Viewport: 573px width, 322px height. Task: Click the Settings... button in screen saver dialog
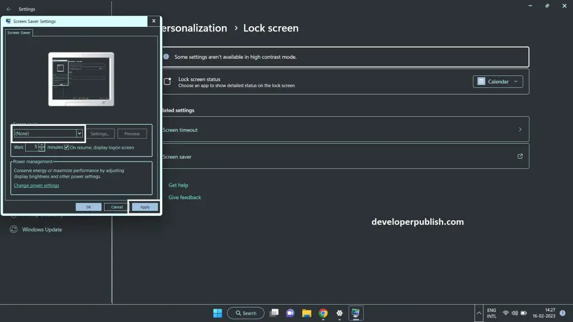pyautogui.click(x=100, y=134)
